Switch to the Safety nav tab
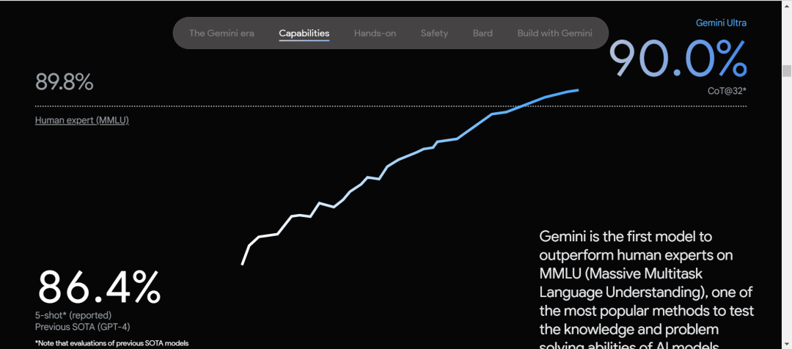 (x=434, y=33)
